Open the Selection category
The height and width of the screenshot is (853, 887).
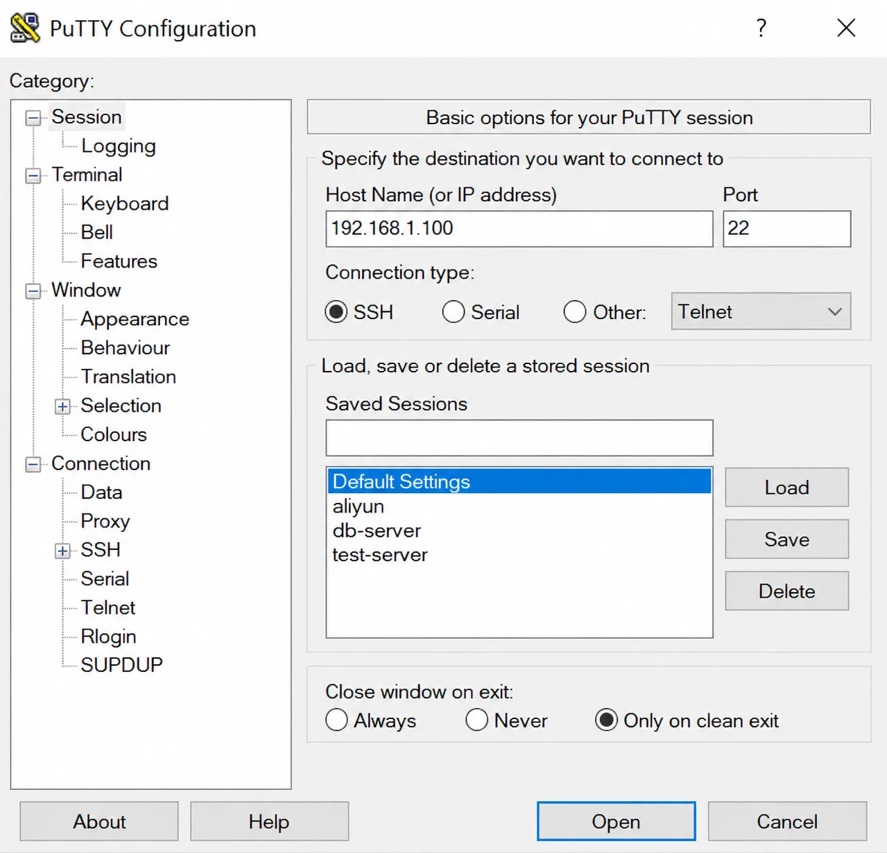tap(121, 406)
